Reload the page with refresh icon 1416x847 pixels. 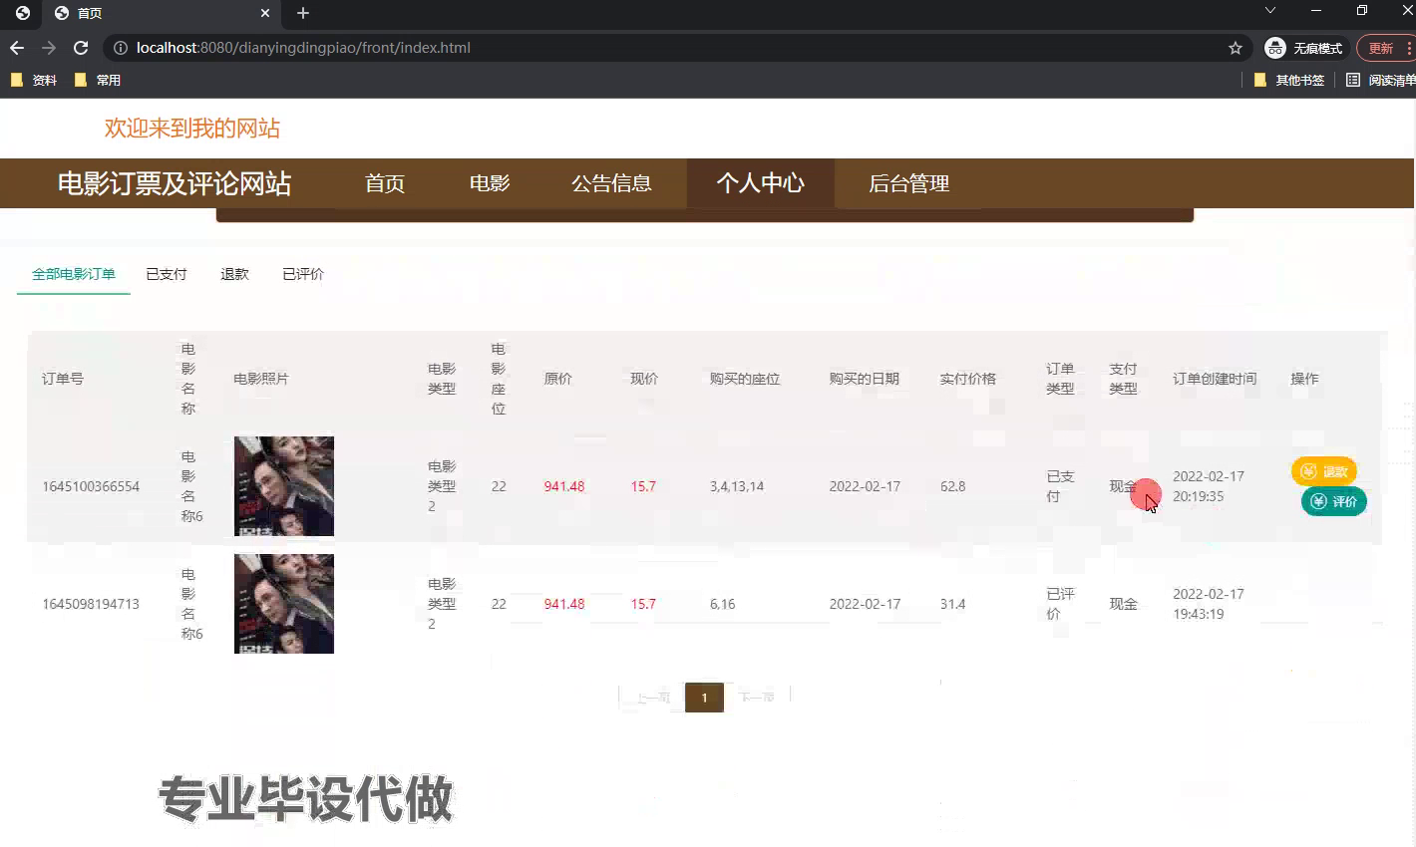[x=81, y=48]
